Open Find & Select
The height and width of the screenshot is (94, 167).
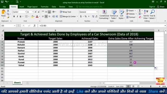click(x=152, y=15)
